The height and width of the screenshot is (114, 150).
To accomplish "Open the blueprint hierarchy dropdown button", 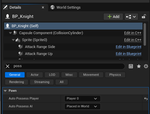I will [x=131, y=17].
